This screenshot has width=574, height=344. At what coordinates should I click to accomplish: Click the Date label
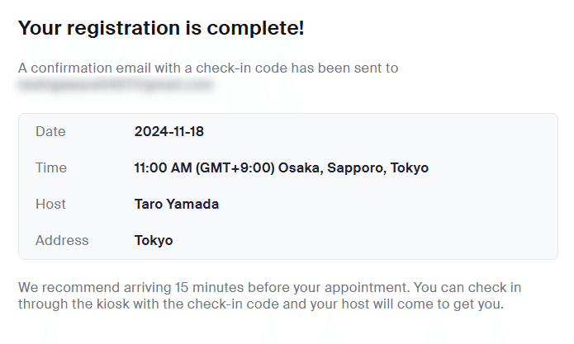point(50,131)
